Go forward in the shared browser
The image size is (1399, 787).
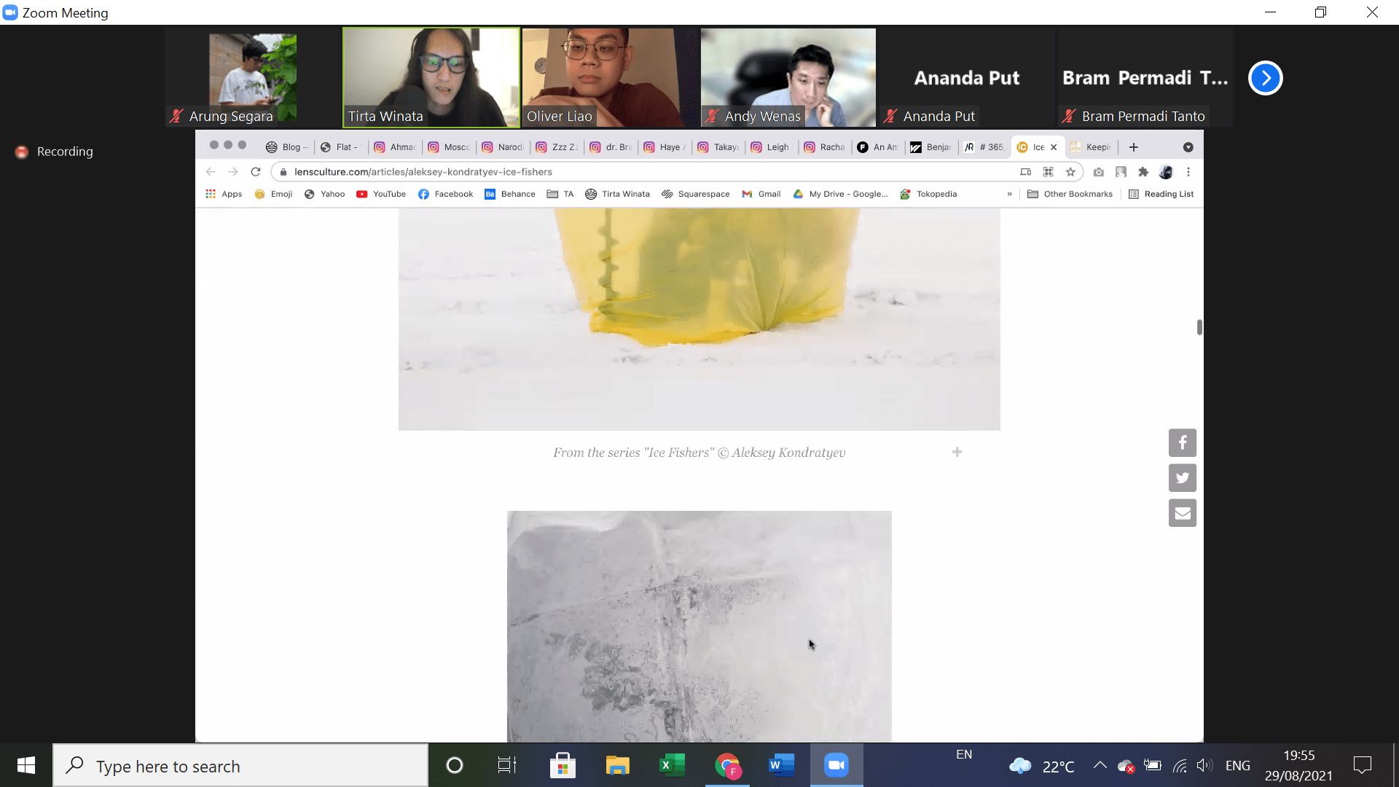tap(233, 172)
